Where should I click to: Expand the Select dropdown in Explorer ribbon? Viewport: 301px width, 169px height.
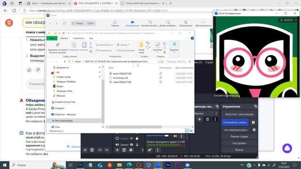point(174,47)
